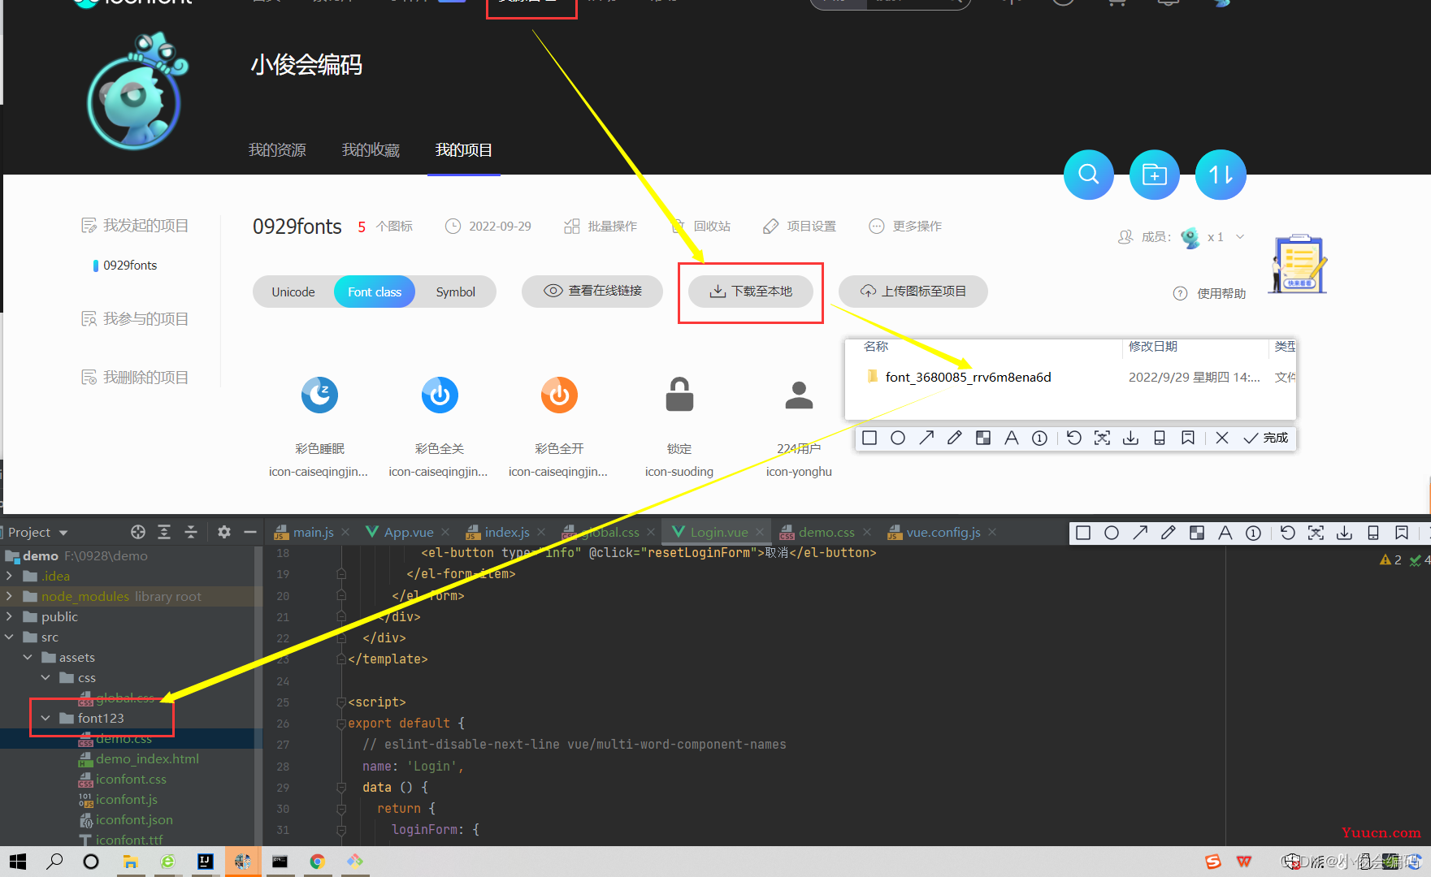Select the 锁定 lock icon
The height and width of the screenshot is (877, 1431).
[679, 395]
